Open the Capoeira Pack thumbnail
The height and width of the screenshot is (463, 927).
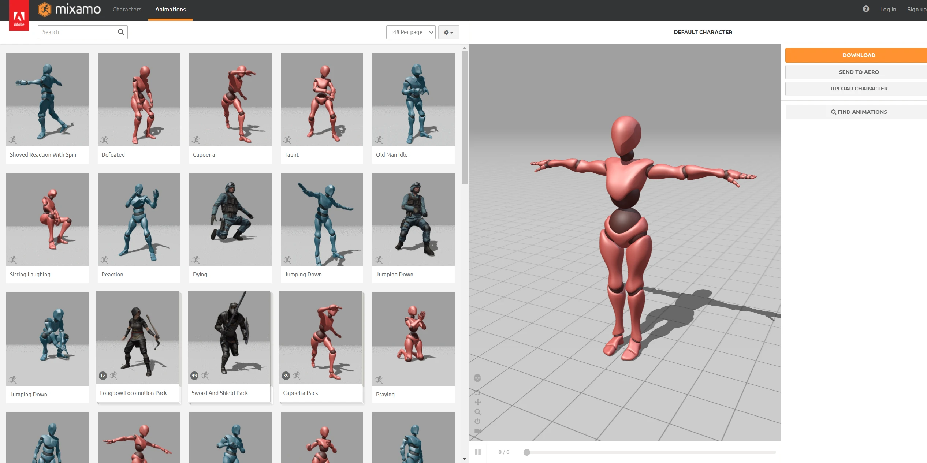click(320, 337)
